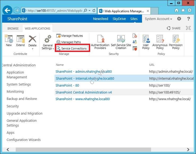
Task: Click the User Permissions icon
Action: 135,42
